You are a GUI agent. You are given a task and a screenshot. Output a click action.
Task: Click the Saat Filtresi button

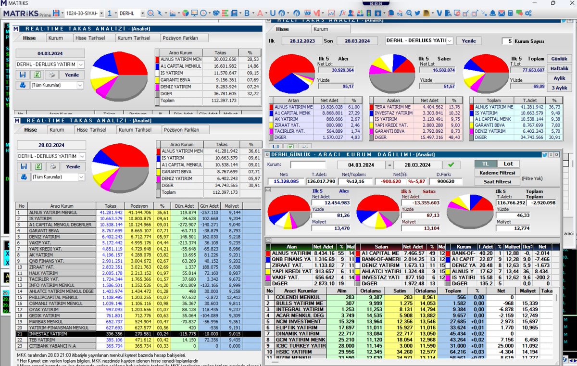tap(497, 181)
